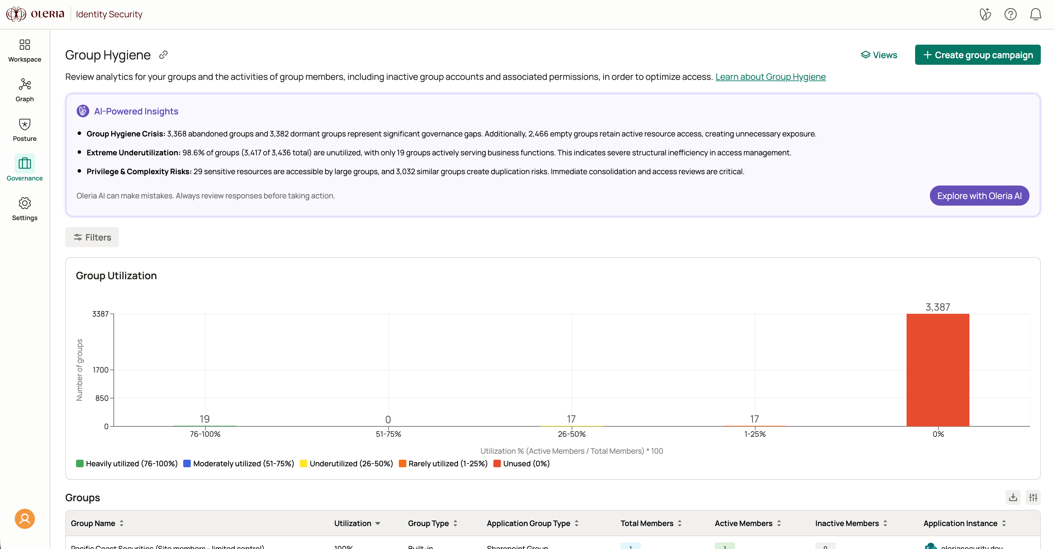Click Create group campaign
The height and width of the screenshot is (549, 1054).
pos(978,55)
